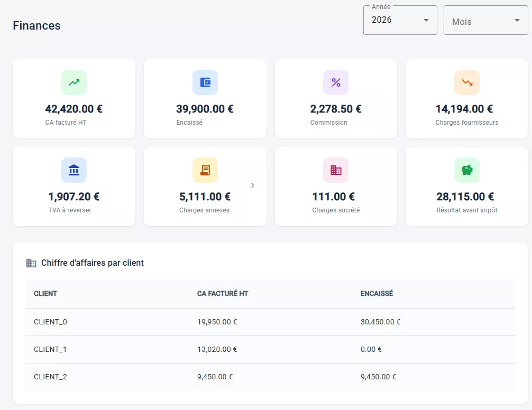This screenshot has height=410, width=532.
Task: Select the CLIENT_2 row name
Action: click(51, 377)
